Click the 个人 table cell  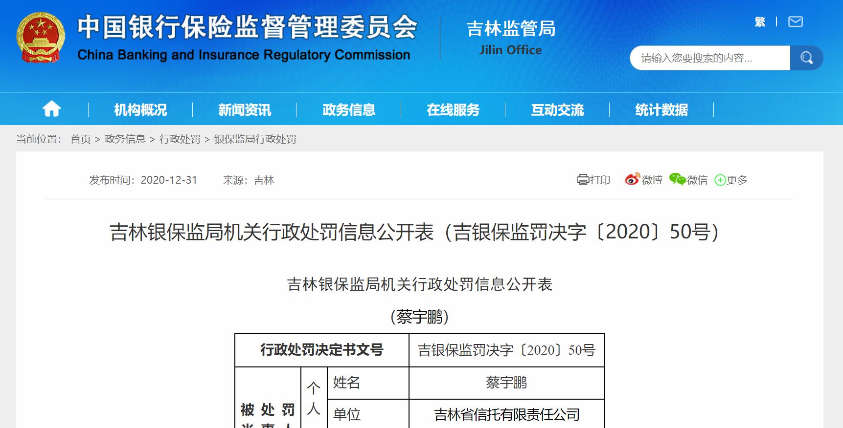(x=314, y=399)
